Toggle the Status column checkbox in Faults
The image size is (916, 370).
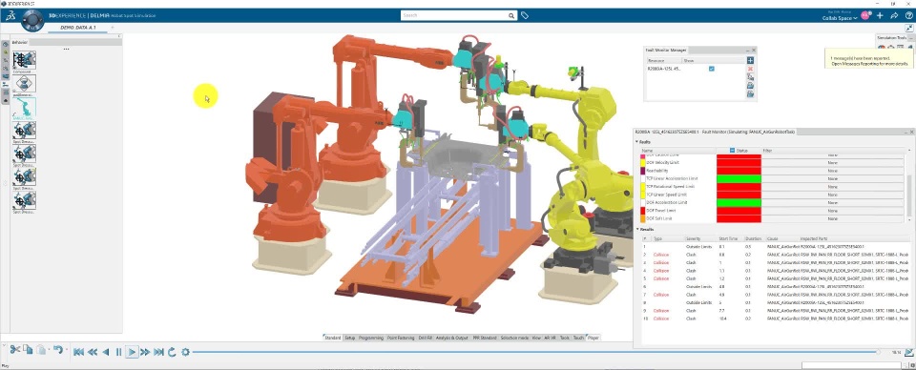[x=733, y=151]
